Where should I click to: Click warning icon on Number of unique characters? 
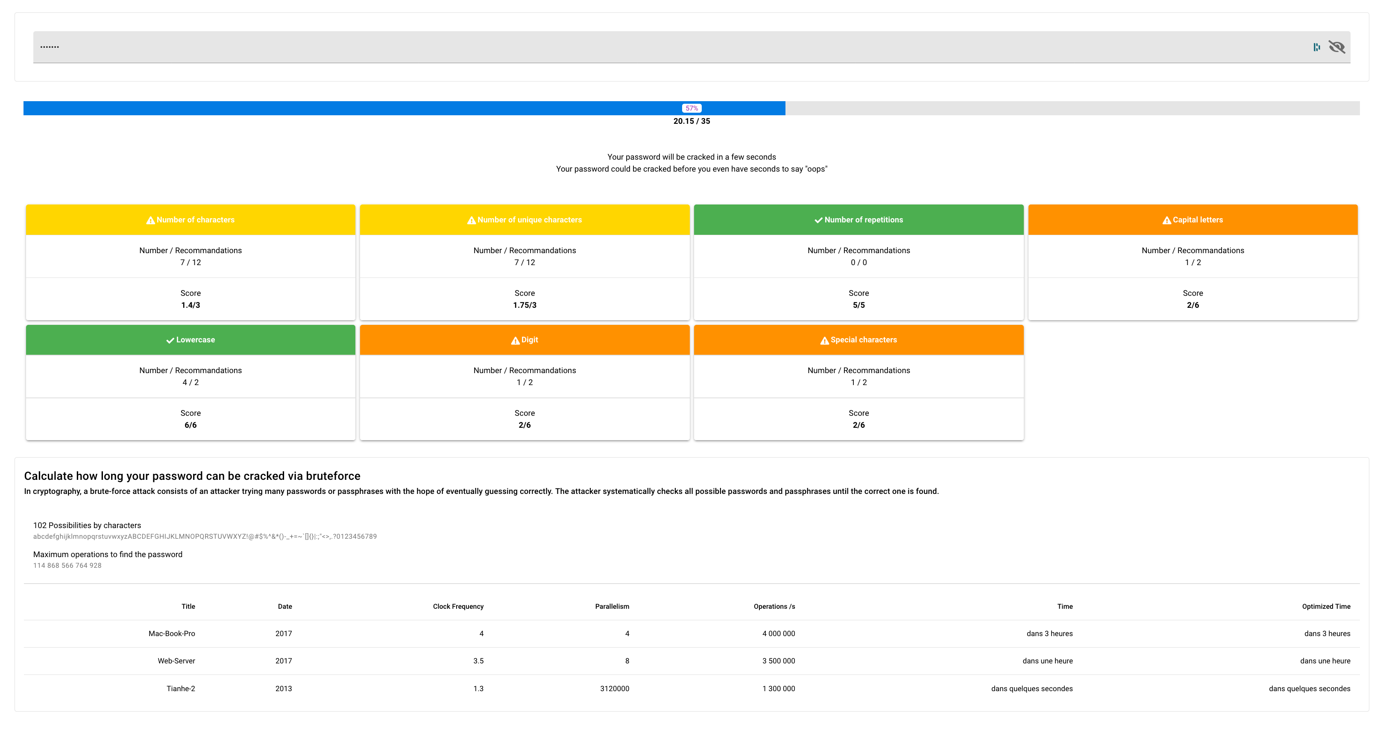(x=472, y=220)
